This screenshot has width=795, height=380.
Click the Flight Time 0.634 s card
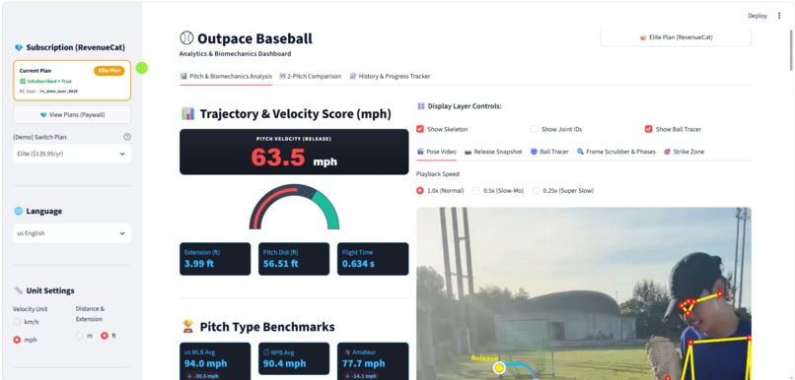373,259
